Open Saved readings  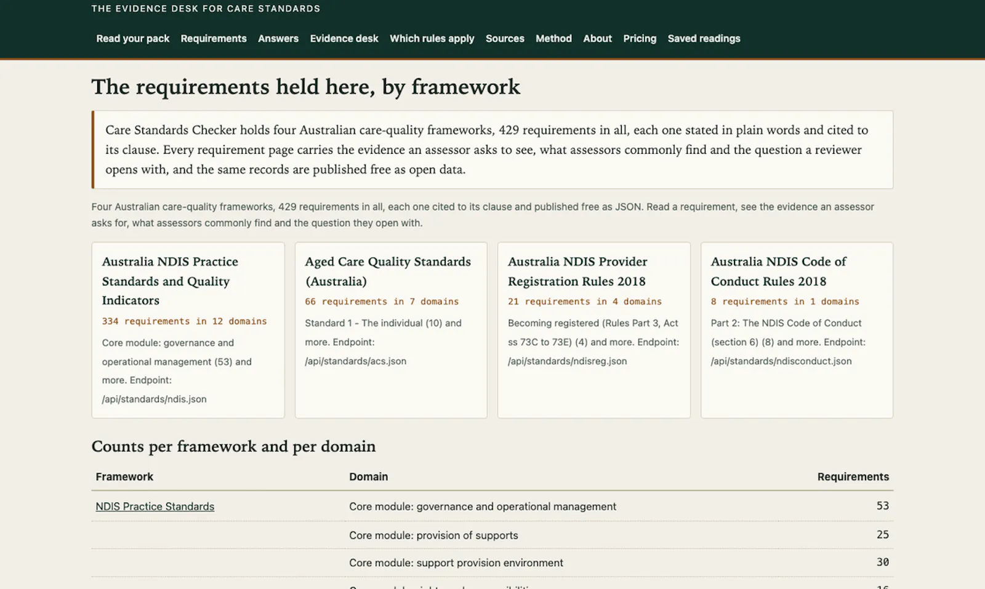[704, 38]
